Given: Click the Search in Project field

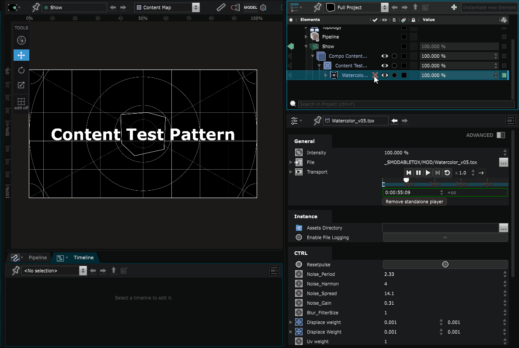Looking at the screenshot, I should (406, 104).
